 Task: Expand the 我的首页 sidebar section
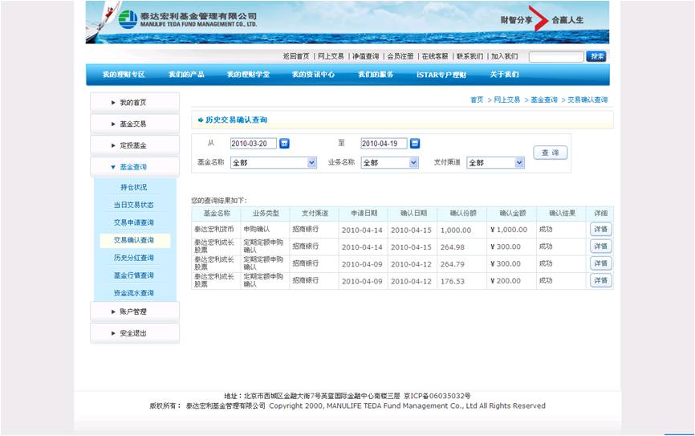coord(135,103)
